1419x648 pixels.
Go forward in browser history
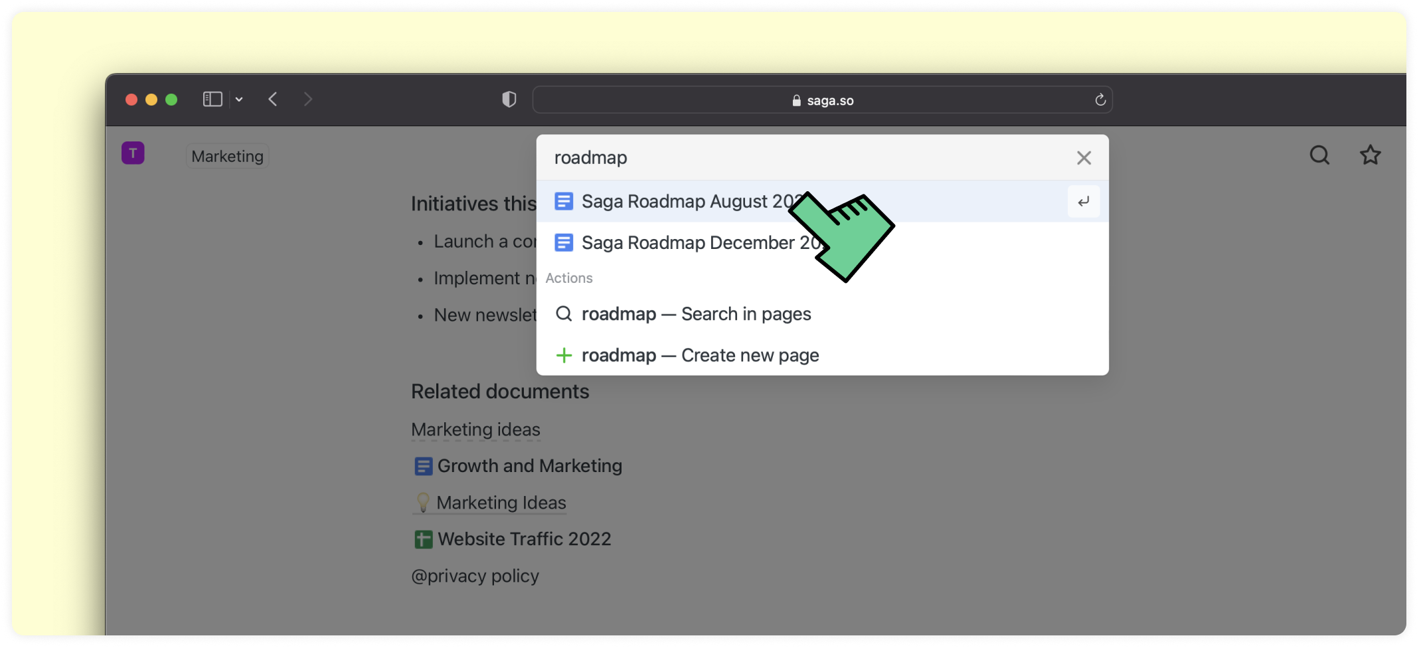307,100
